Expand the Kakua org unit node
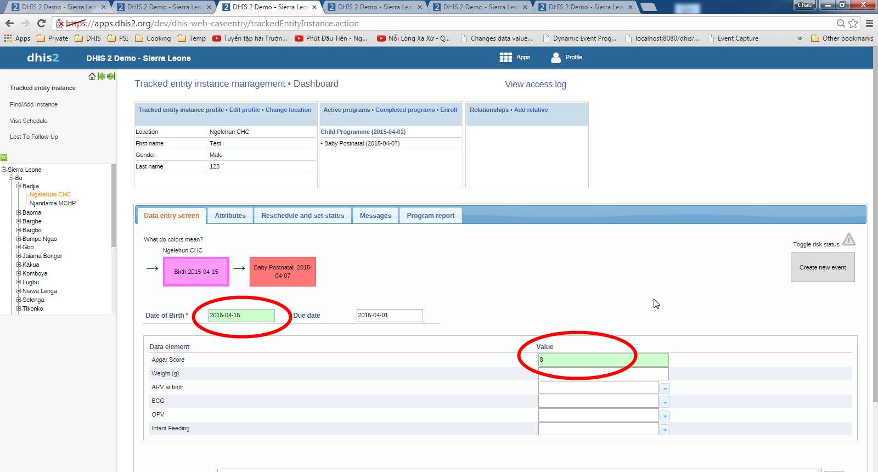This screenshot has height=472, width=878. pyautogui.click(x=19, y=265)
